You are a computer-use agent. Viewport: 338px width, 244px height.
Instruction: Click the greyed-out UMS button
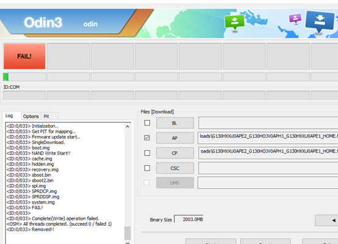click(175, 183)
